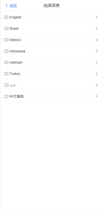The height and width of the screenshot is (212, 102).
Task: Click the keyboard icon beside Arabic entry
Action: coord(6,85)
